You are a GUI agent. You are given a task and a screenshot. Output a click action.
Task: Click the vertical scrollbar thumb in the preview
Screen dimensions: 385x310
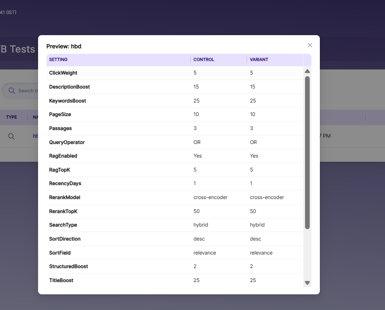tap(307, 152)
